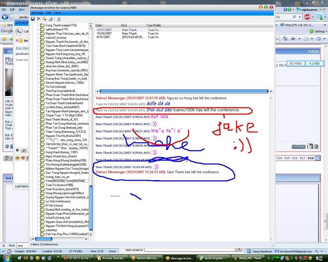Sort conferences by Date column header
Screen dimensions: 328x262
[99, 25]
